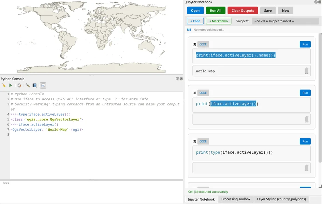Switch to the Processing Toolbox tab
Screen dimensions: 322x204
tap(236, 199)
